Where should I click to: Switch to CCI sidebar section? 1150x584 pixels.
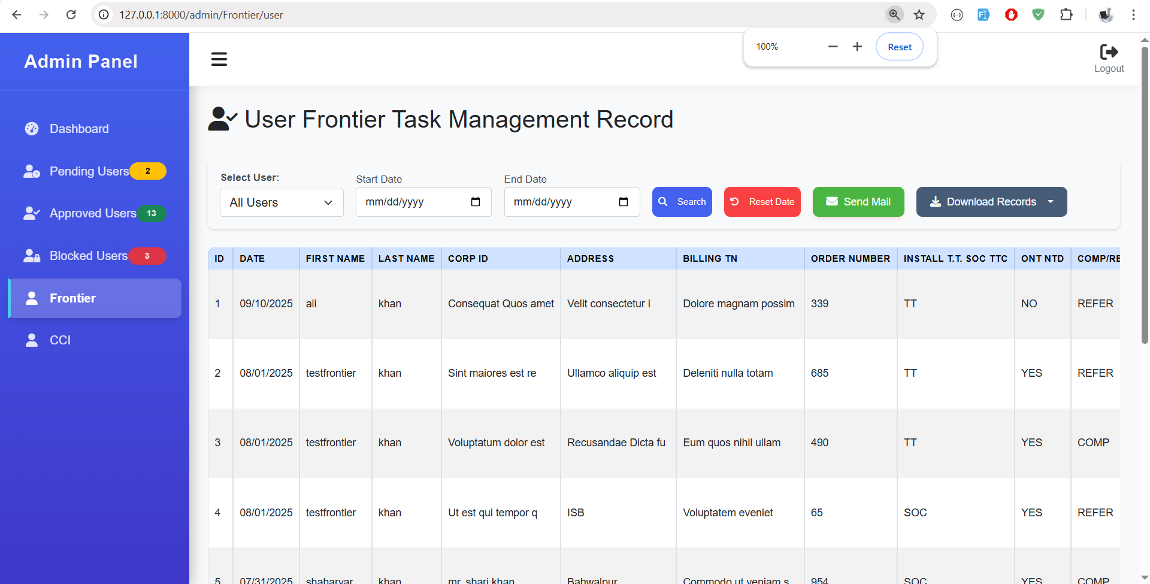60,340
